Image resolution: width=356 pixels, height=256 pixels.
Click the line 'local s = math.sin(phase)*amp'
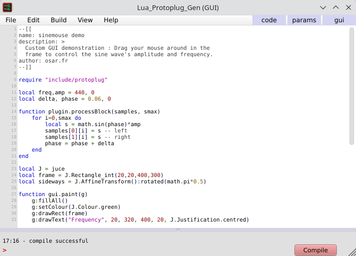tap(92, 124)
